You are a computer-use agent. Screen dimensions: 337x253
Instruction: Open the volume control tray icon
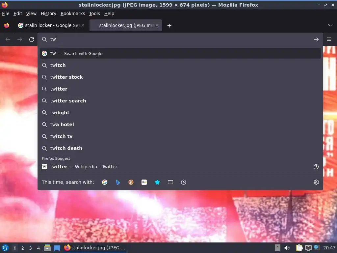pyautogui.click(x=287, y=248)
